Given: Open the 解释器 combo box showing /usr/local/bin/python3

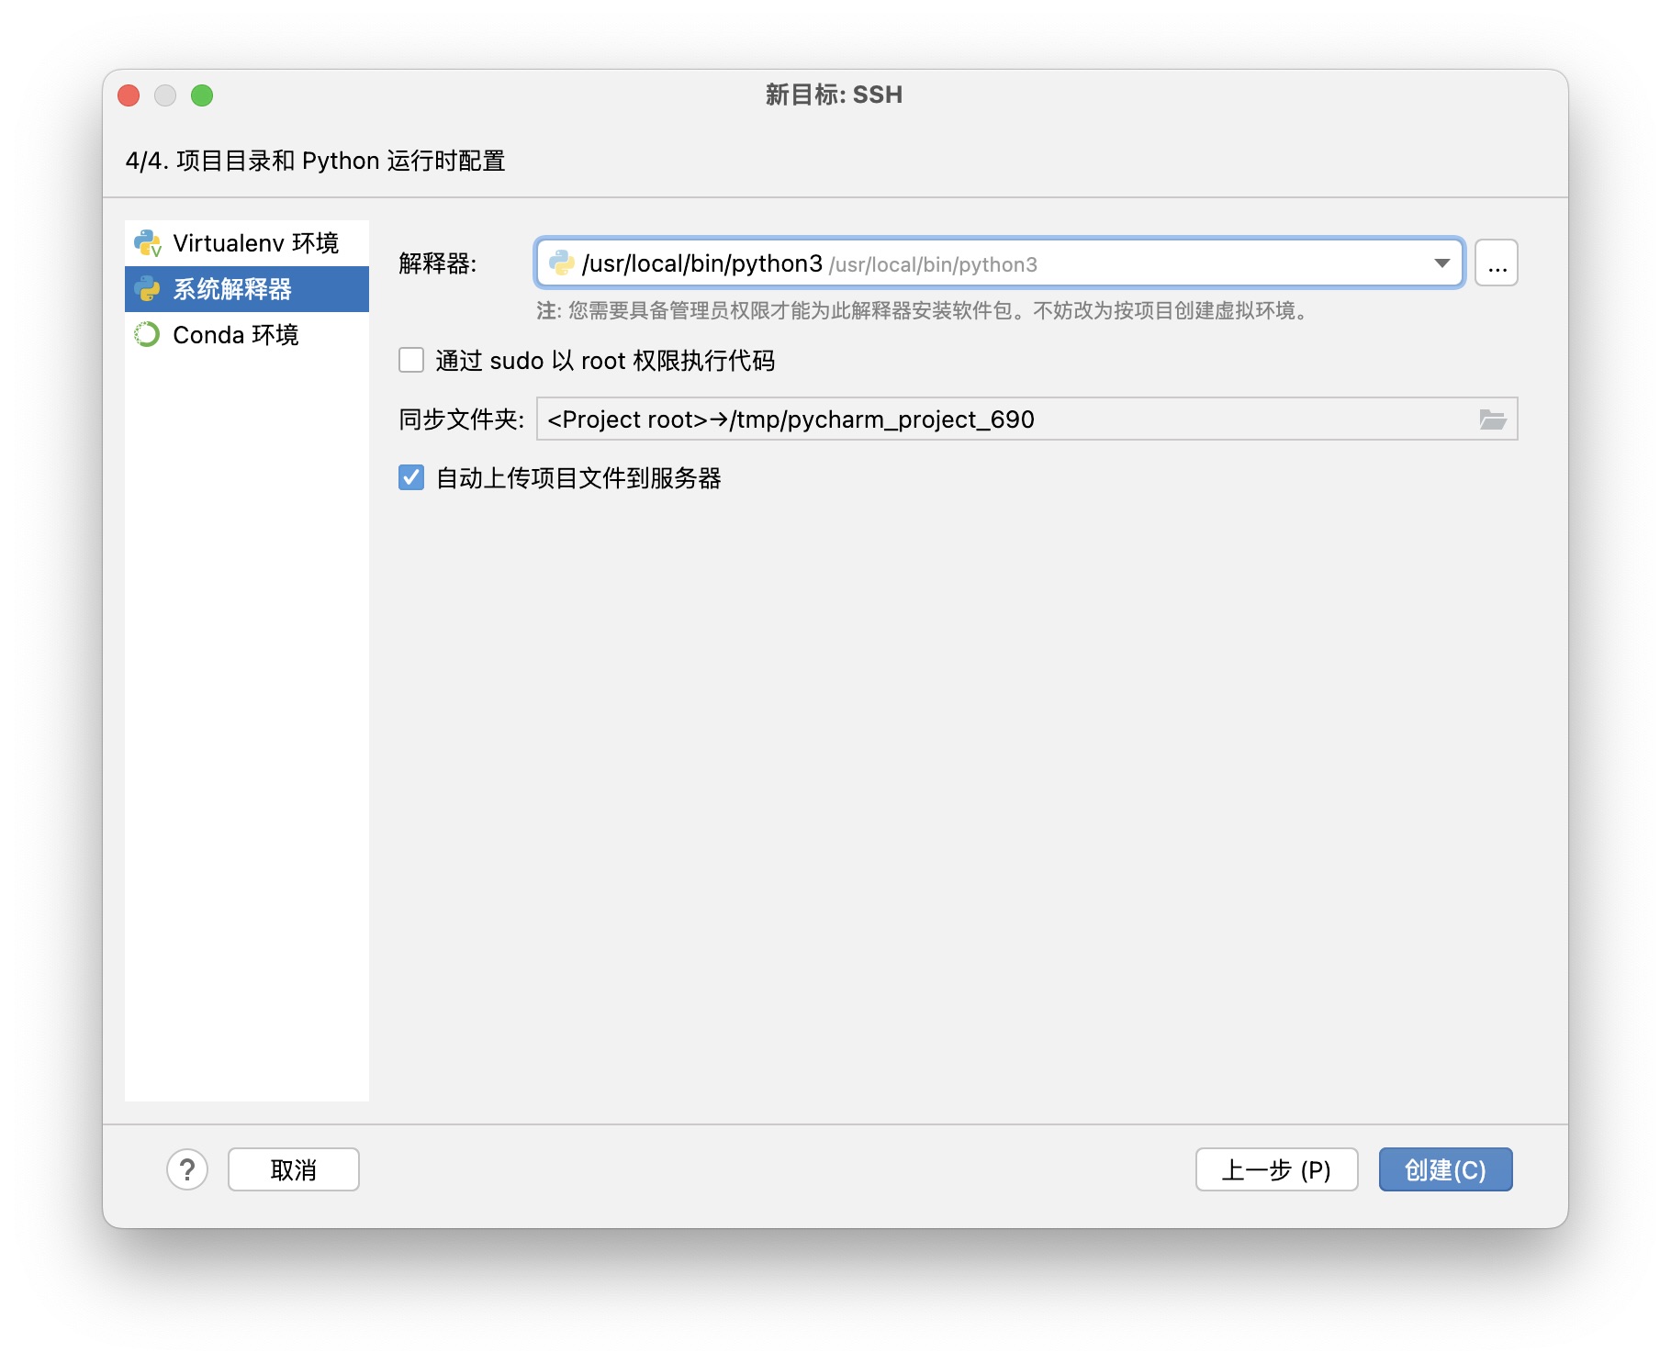Looking at the screenshot, I should point(982,264).
